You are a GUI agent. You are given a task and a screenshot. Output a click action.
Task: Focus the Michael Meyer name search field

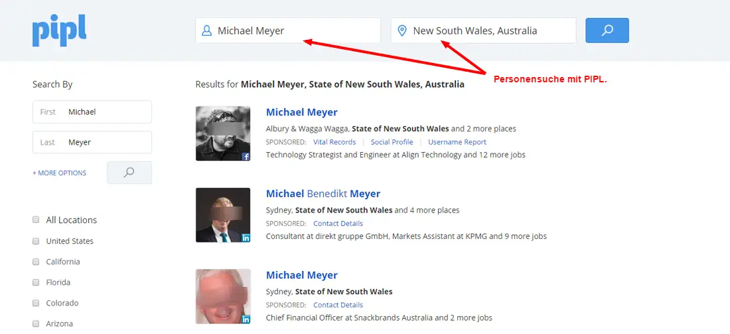point(288,31)
